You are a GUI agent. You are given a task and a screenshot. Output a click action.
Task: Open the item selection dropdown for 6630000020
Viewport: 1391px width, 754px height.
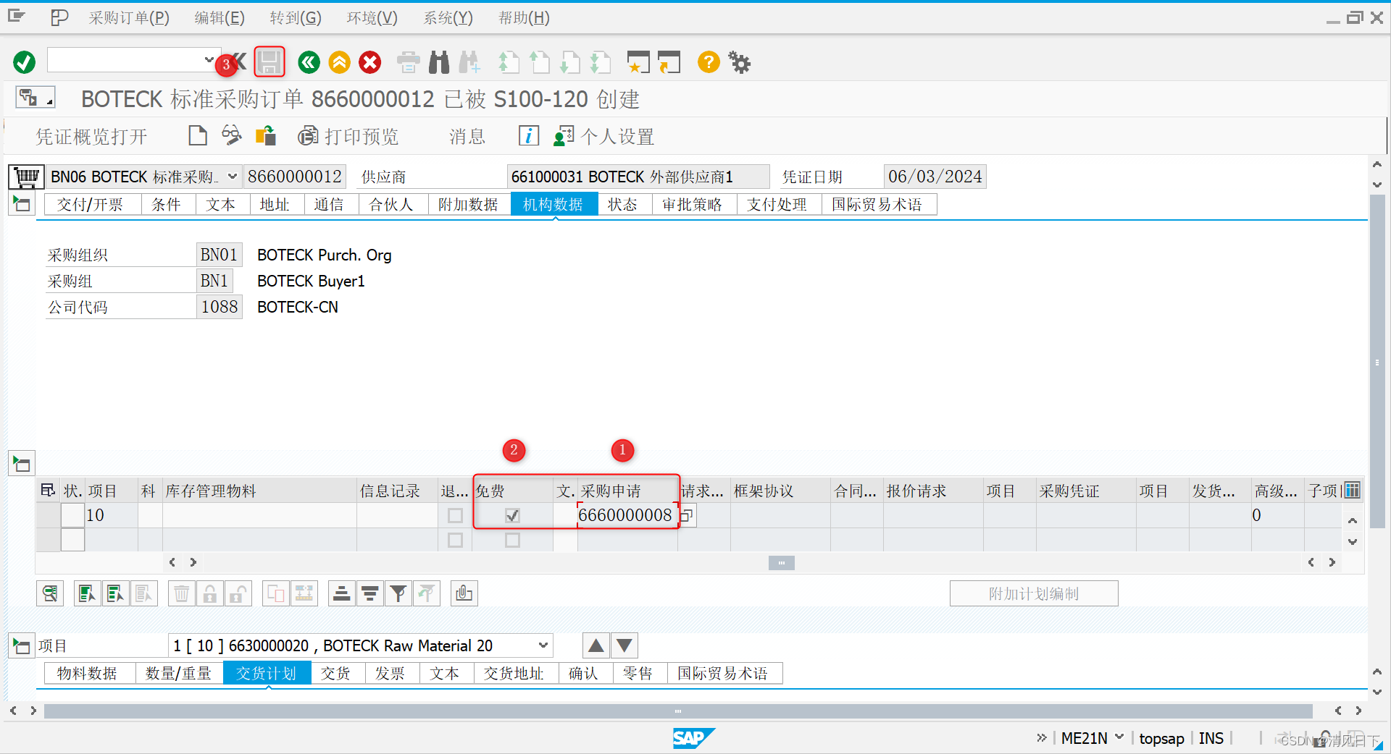click(543, 645)
